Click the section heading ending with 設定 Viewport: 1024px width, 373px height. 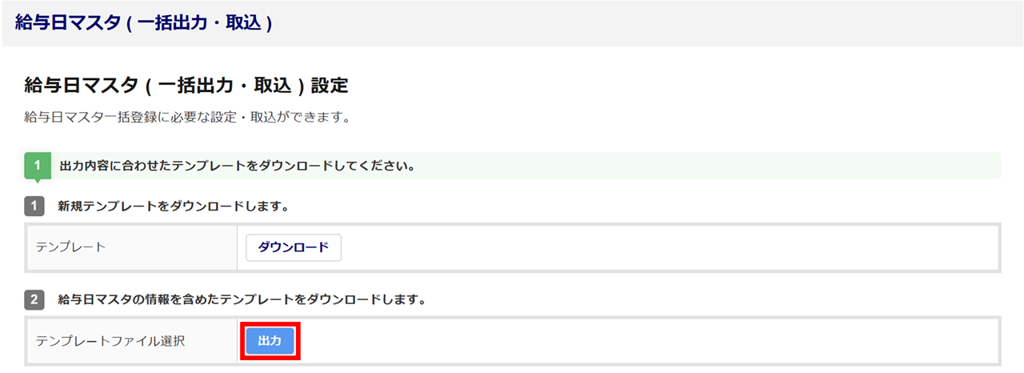pos(186,85)
